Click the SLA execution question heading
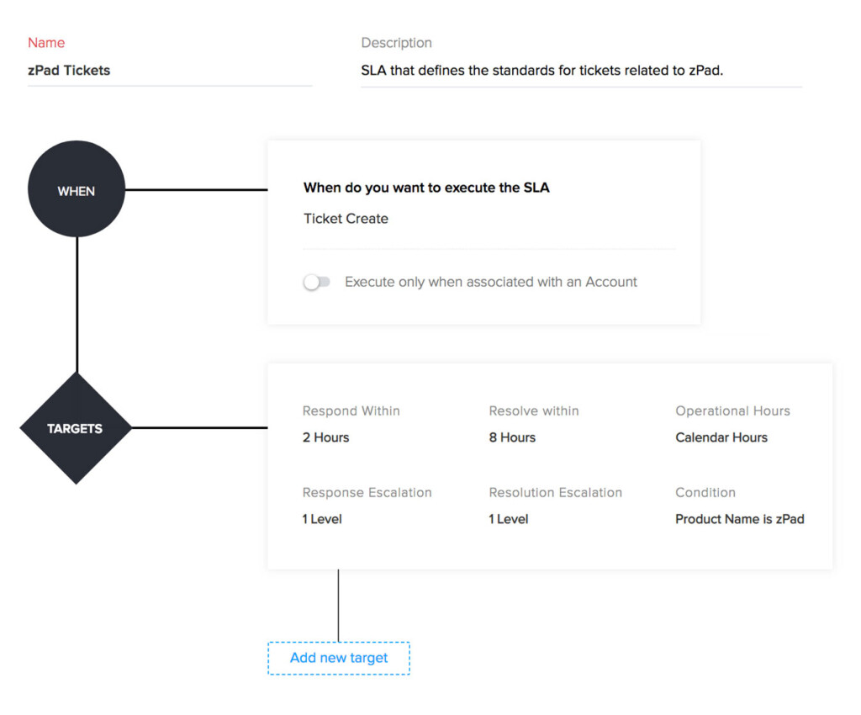861x715 pixels. (426, 188)
